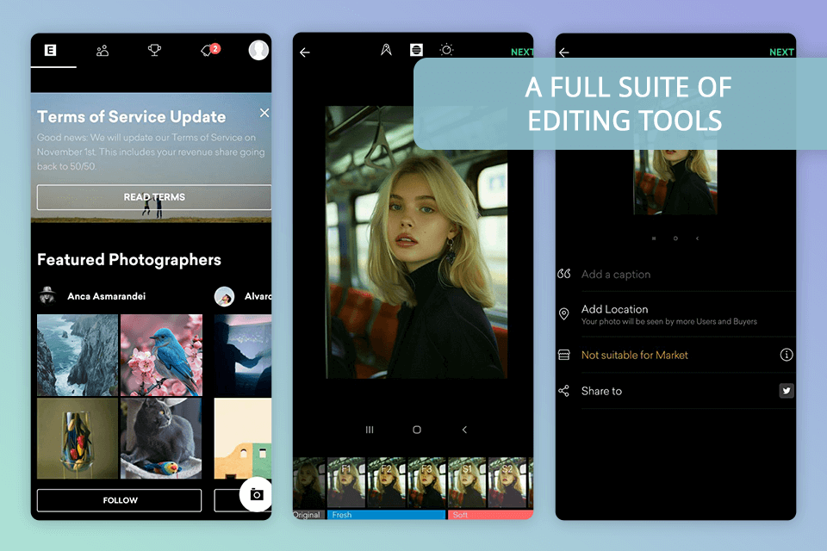
Task: Open the market info circle icon
Action: [x=787, y=355]
